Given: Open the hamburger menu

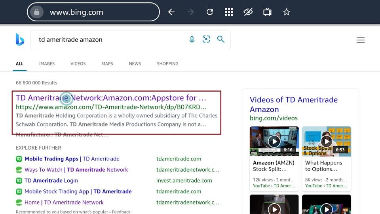Looking at the screenshot, I should pos(360,40).
